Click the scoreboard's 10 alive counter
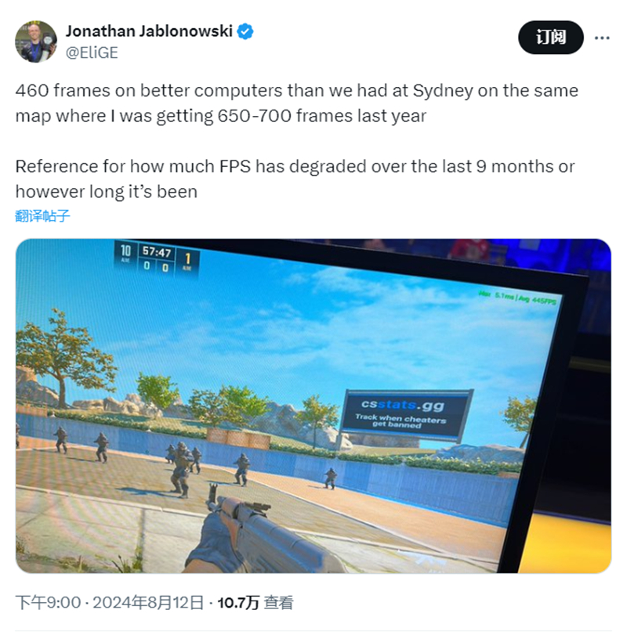627x635 pixels. pos(125,253)
